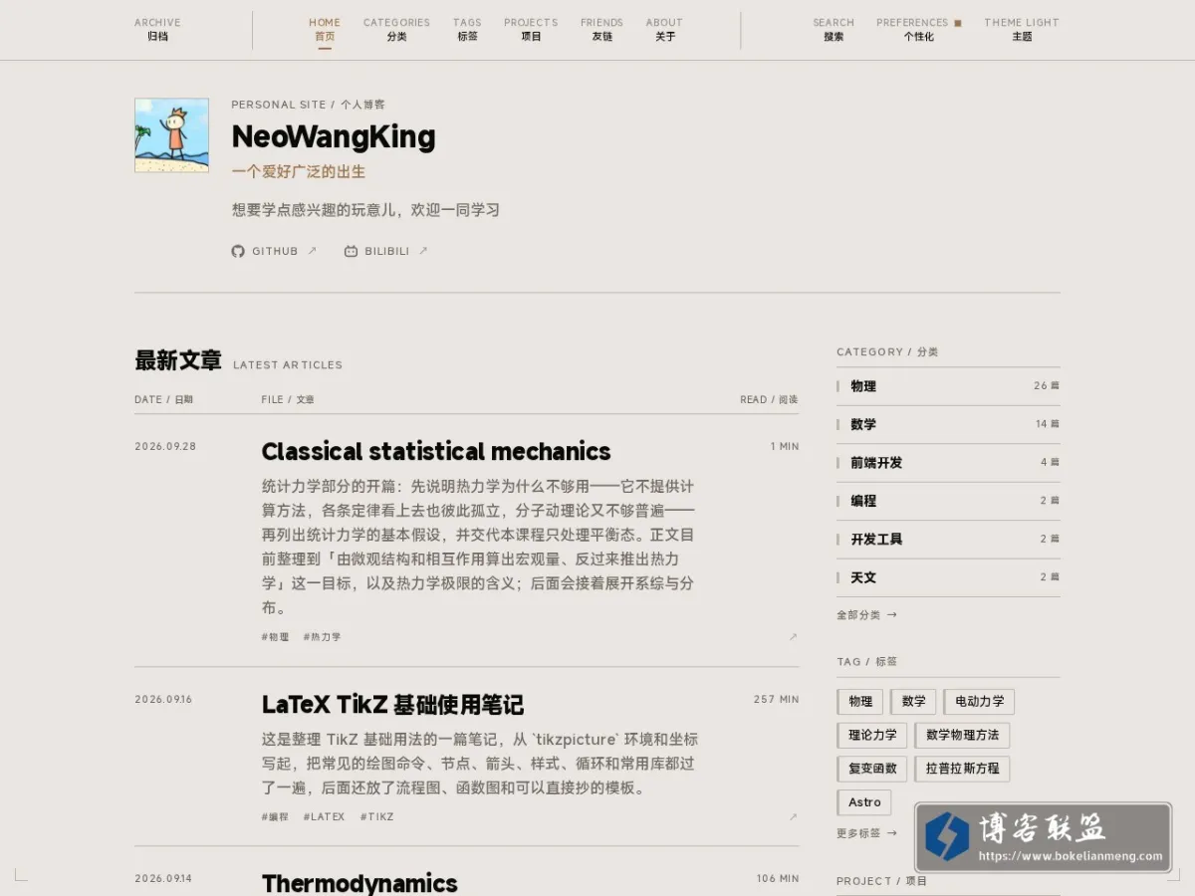The width and height of the screenshot is (1195, 896).
Task: Open article LaTeX TikZ 基础使用笔记
Action: [x=392, y=705]
